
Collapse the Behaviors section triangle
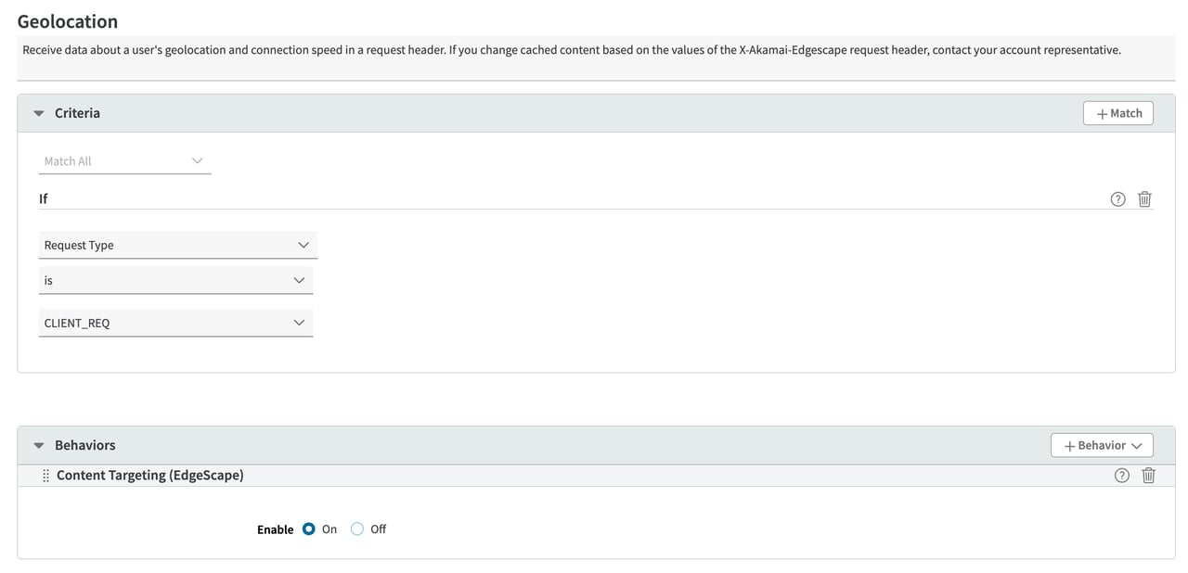[39, 446]
